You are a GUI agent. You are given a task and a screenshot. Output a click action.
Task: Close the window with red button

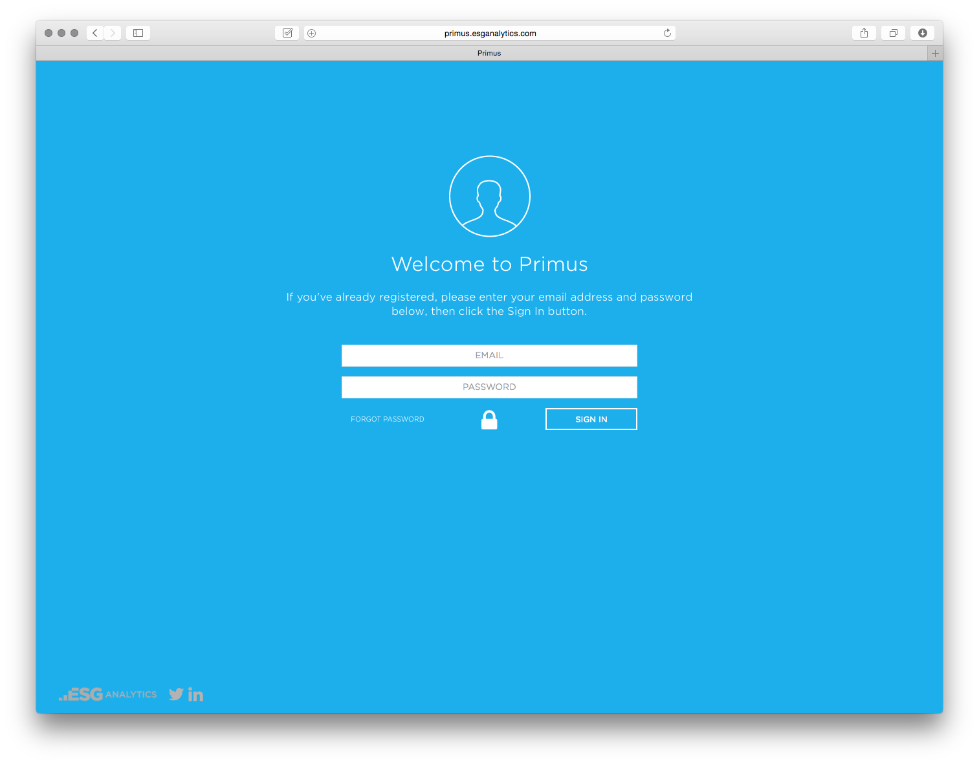[x=49, y=33]
